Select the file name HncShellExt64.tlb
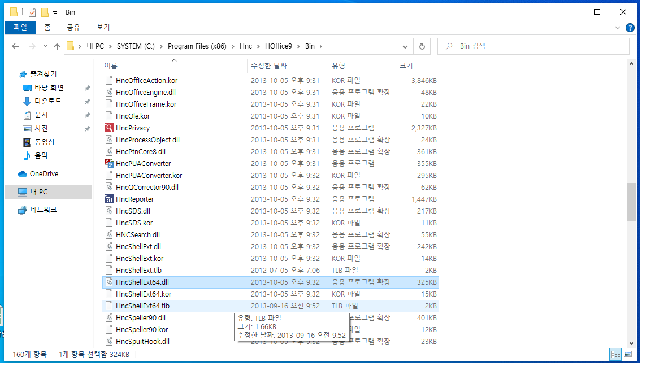The width and height of the screenshot is (651, 366). [x=143, y=306]
